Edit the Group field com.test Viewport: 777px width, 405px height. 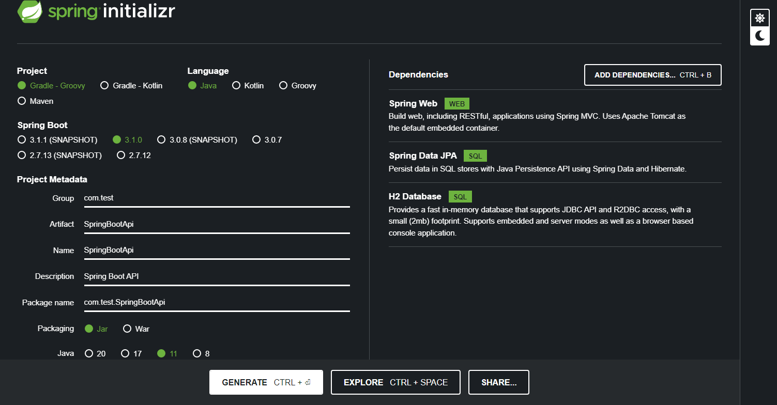(217, 198)
